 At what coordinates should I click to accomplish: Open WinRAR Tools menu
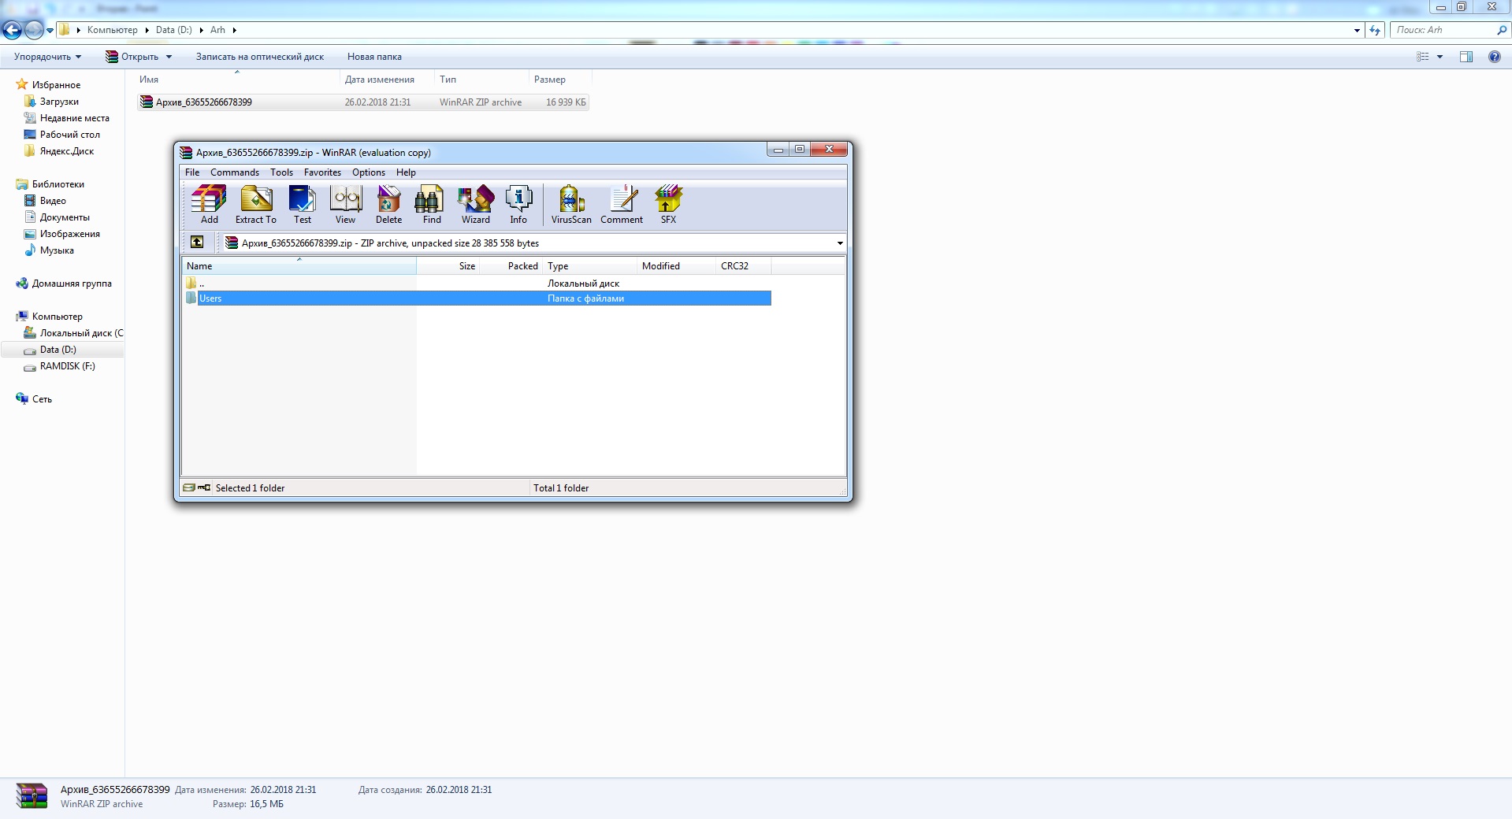tap(281, 172)
